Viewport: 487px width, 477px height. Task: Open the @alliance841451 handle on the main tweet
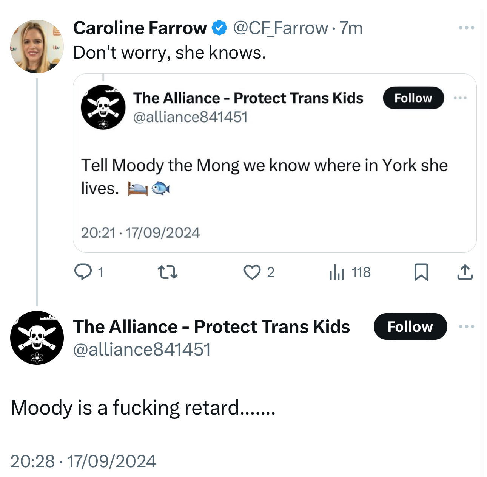[142, 349]
